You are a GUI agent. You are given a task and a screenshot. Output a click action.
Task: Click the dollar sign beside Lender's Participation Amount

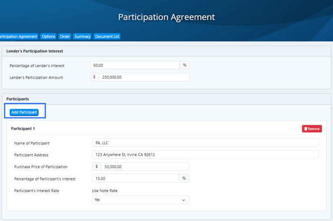pos(94,77)
